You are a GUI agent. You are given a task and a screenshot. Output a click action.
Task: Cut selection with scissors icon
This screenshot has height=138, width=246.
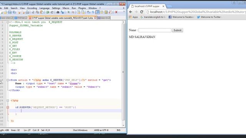33,12
